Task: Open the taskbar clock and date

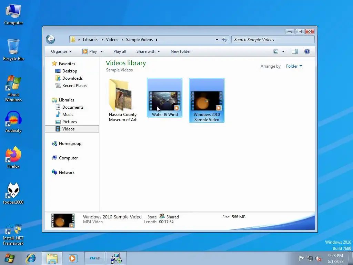Action: pos(335,258)
